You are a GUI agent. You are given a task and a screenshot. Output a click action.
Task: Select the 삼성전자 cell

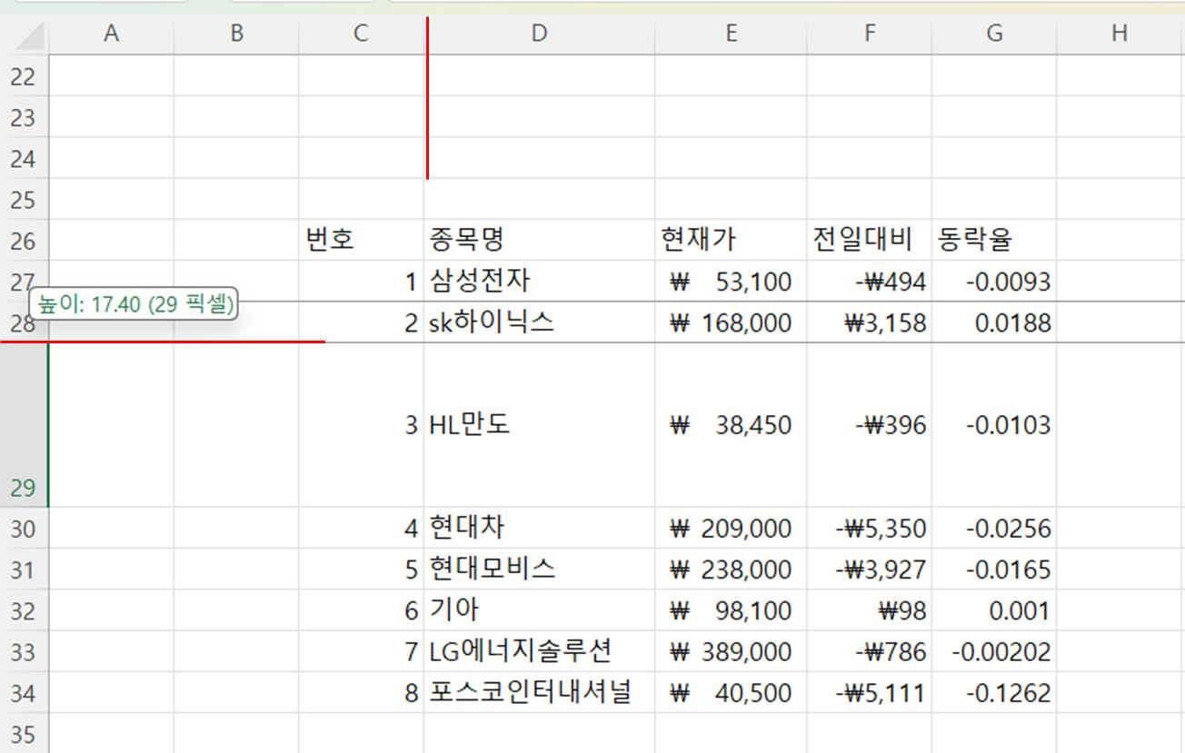[539, 281]
